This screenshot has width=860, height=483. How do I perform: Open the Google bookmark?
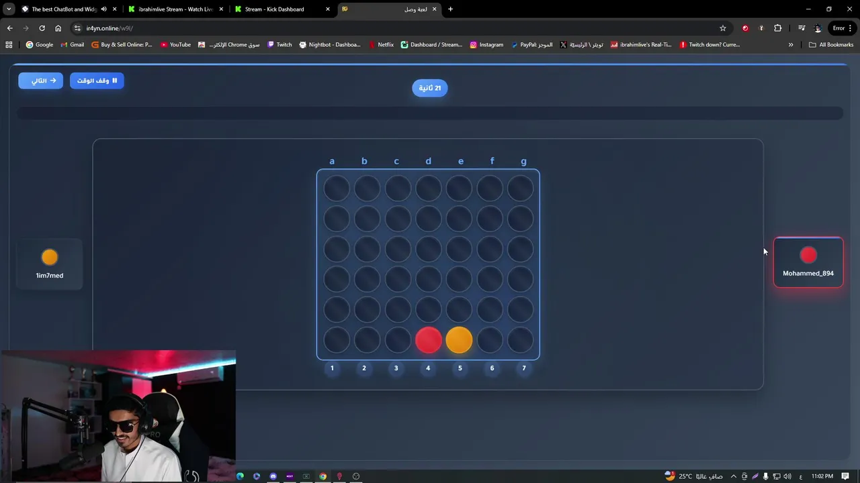point(39,45)
